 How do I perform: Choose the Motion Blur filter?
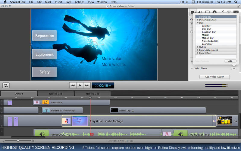click(207, 38)
